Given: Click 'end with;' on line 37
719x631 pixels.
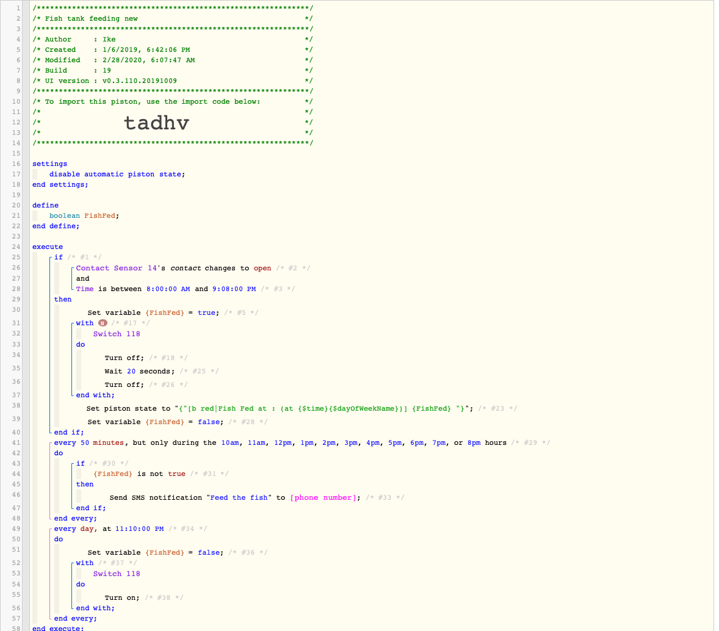Looking at the screenshot, I should click(95, 395).
